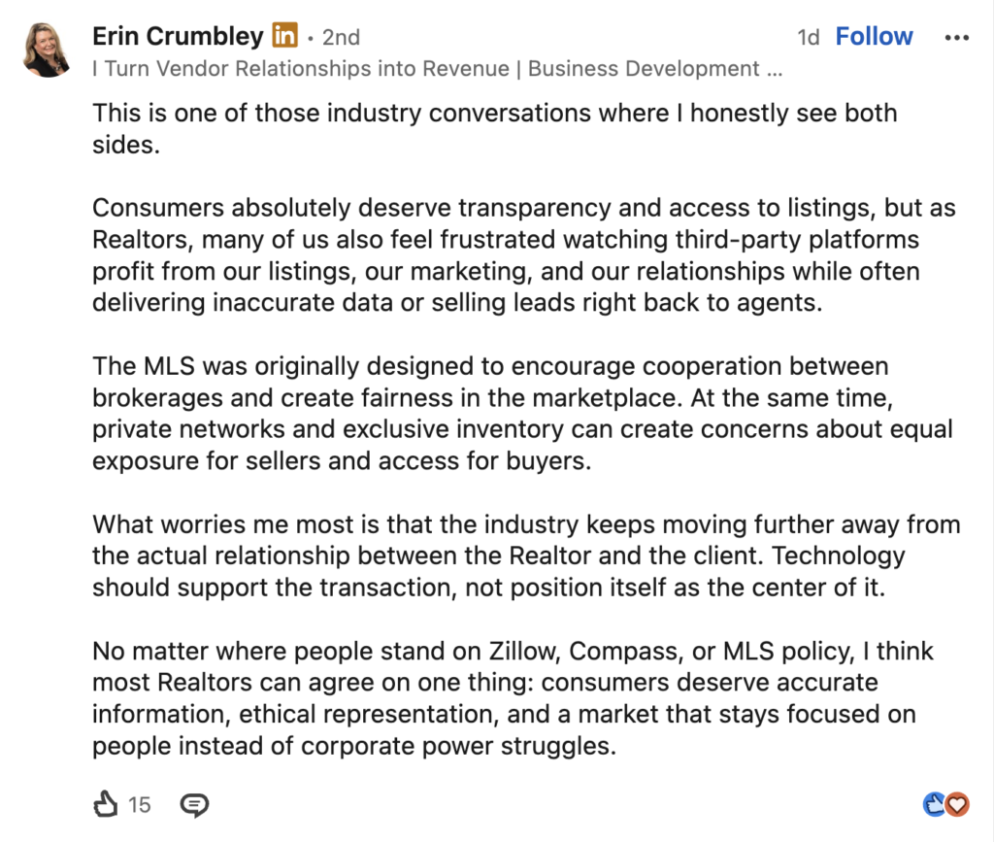Click the blue like reaction icon
The width and height of the screenshot is (994, 842).
[x=934, y=804]
